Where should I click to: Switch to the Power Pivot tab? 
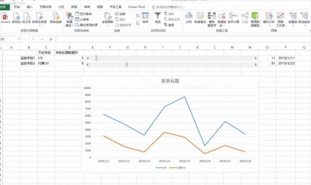(x=137, y=7)
